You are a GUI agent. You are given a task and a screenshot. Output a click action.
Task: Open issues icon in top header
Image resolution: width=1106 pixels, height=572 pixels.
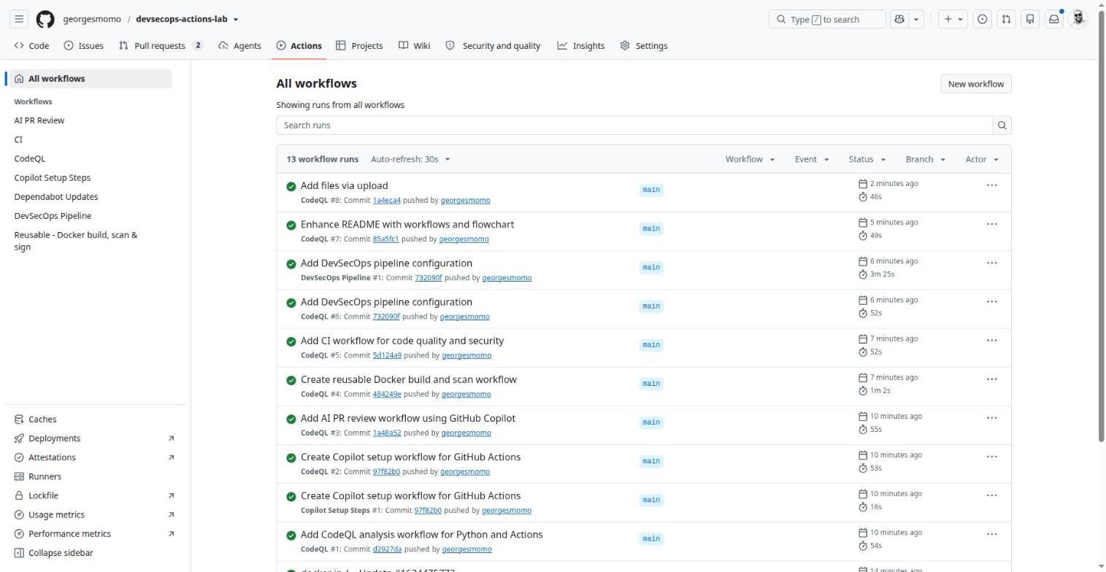pos(983,19)
